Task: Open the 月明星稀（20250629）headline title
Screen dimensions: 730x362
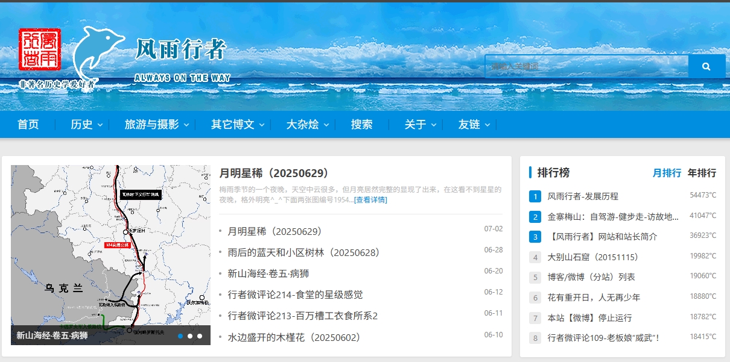Action: 276,173
